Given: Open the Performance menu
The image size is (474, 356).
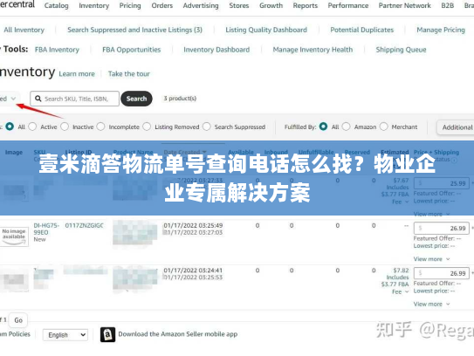Looking at the screenshot, I should (x=348, y=6).
